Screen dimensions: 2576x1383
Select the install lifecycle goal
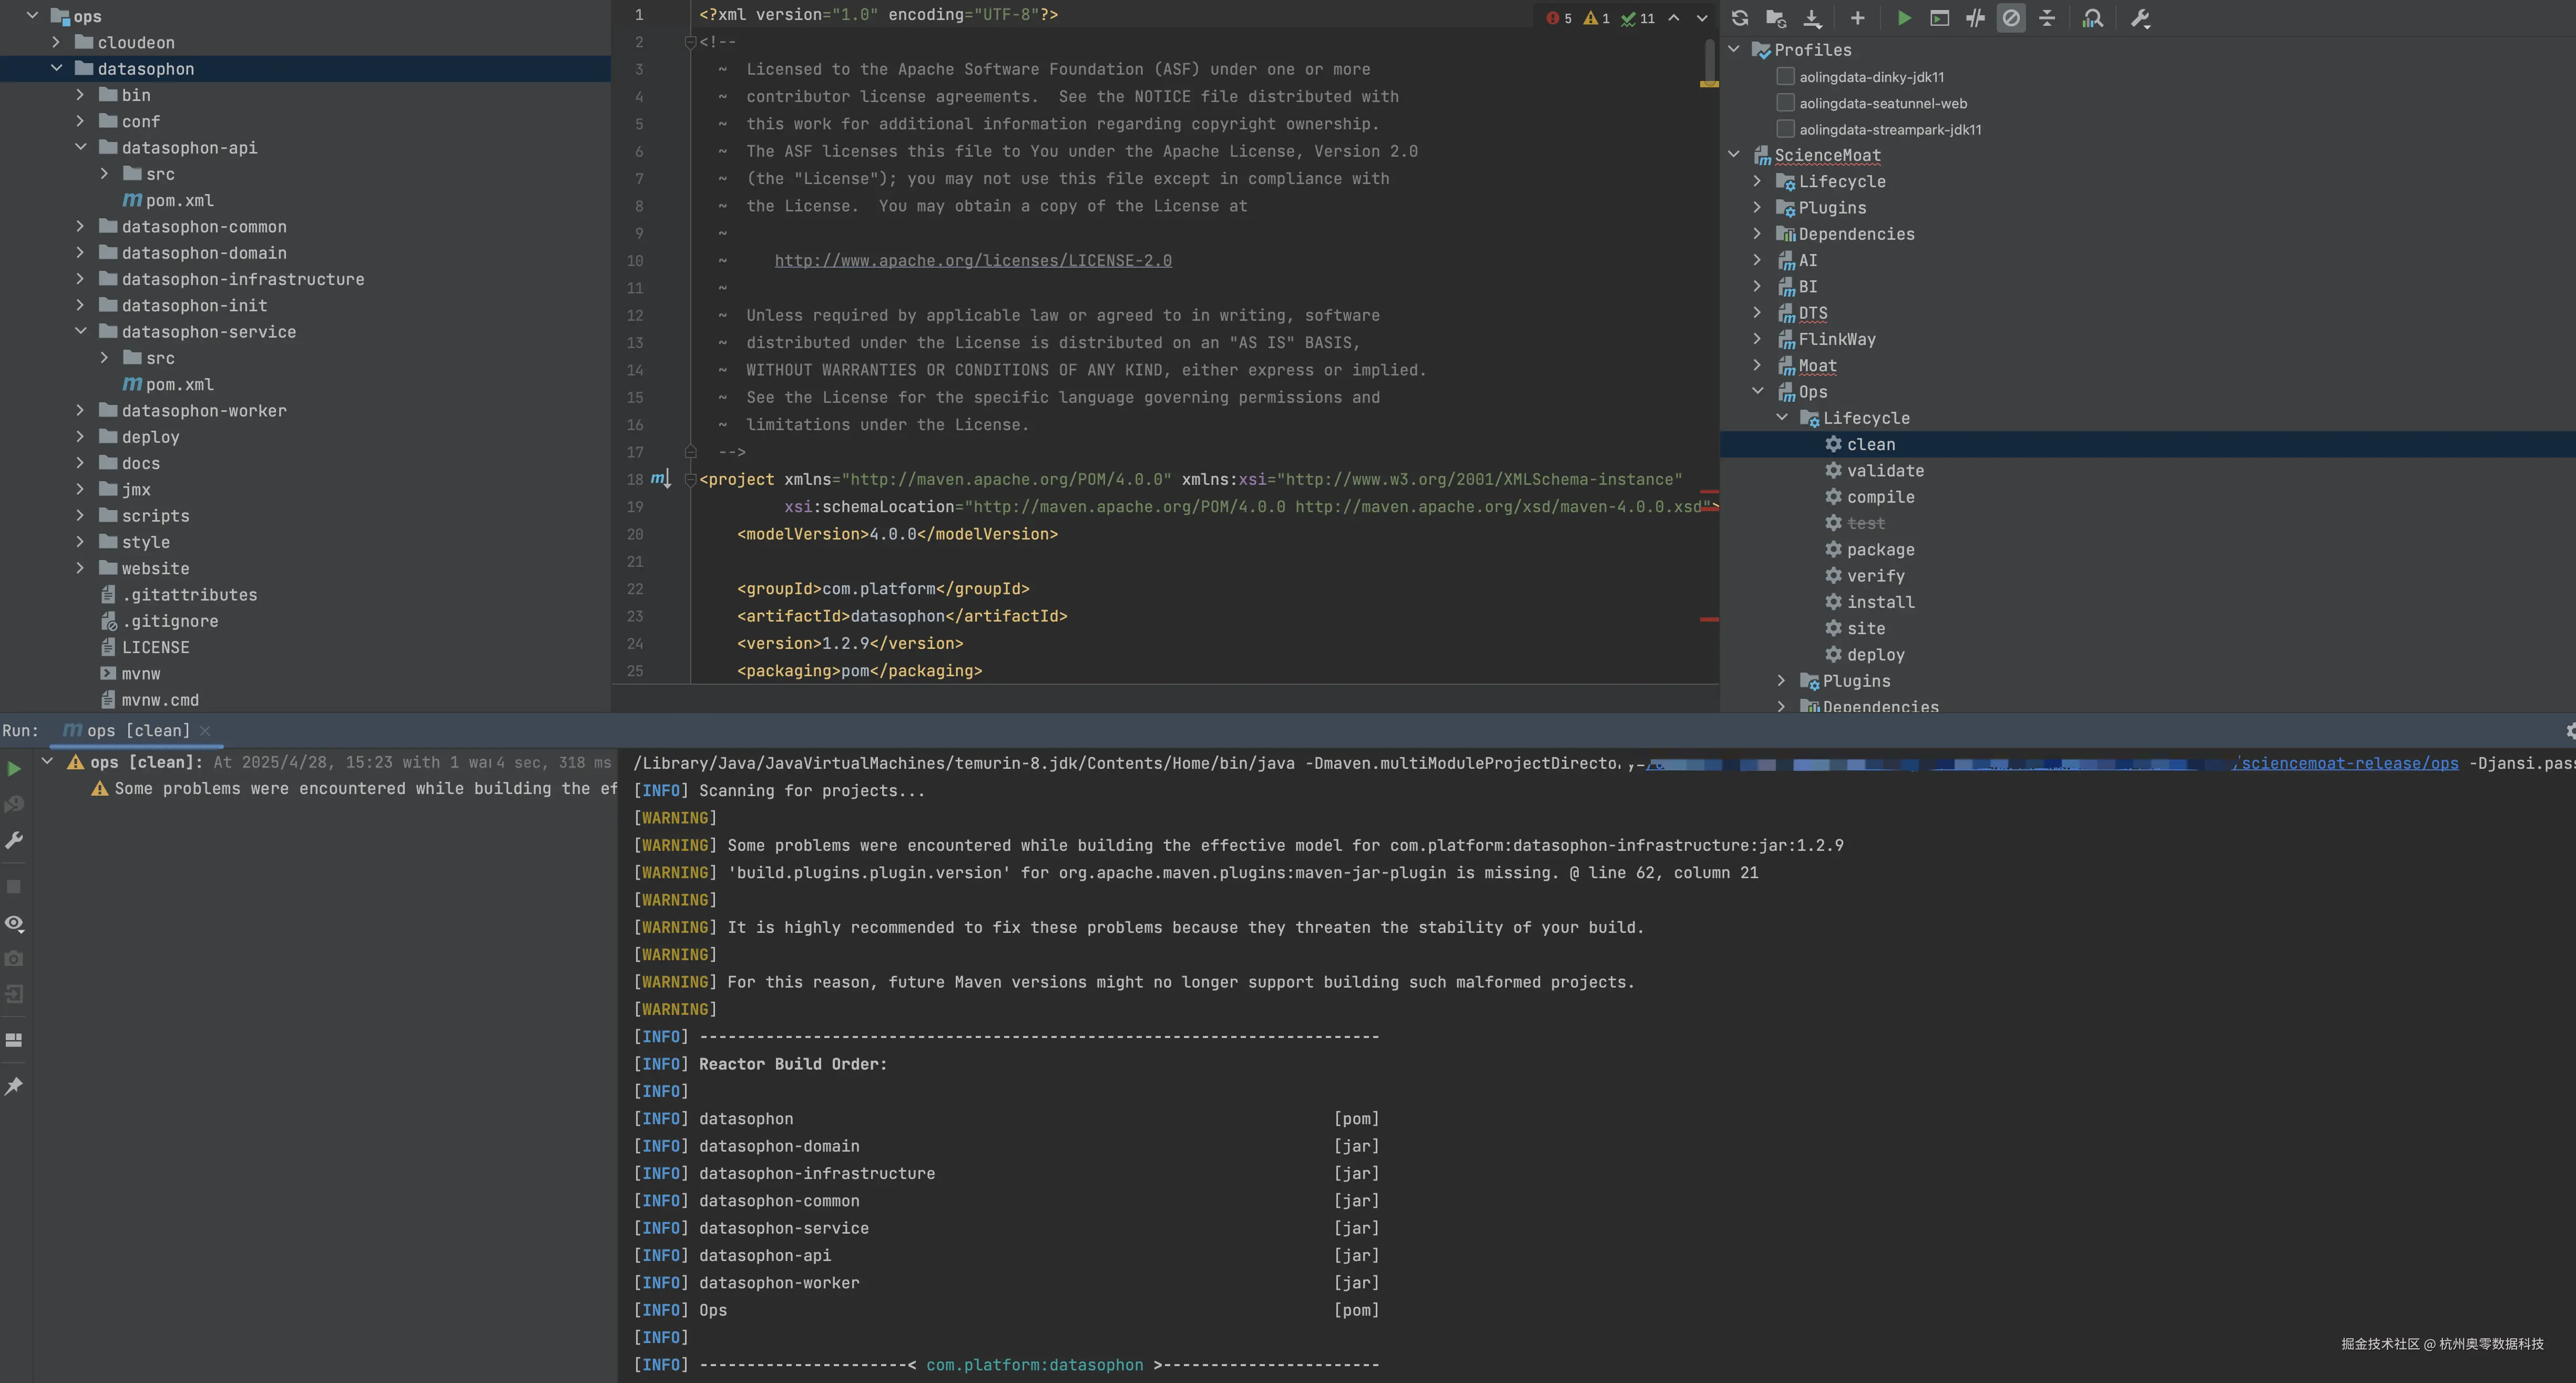[1880, 602]
